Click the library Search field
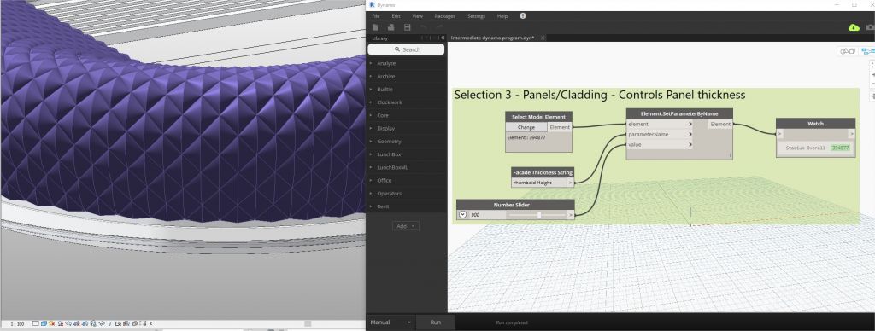The width and height of the screenshot is (875, 331). 406,49
